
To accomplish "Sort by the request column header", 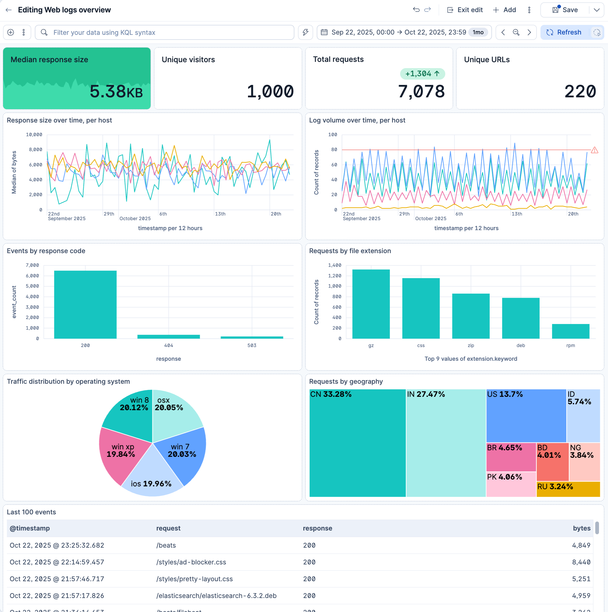I will [x=168, y=528].
